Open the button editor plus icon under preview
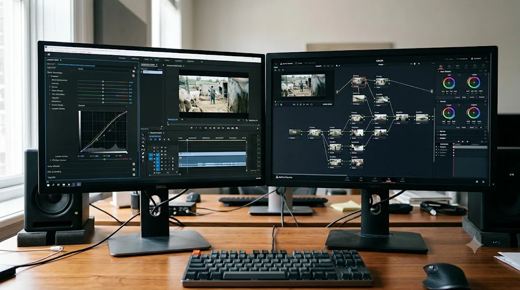520x290 pixels. coord(257,128)
